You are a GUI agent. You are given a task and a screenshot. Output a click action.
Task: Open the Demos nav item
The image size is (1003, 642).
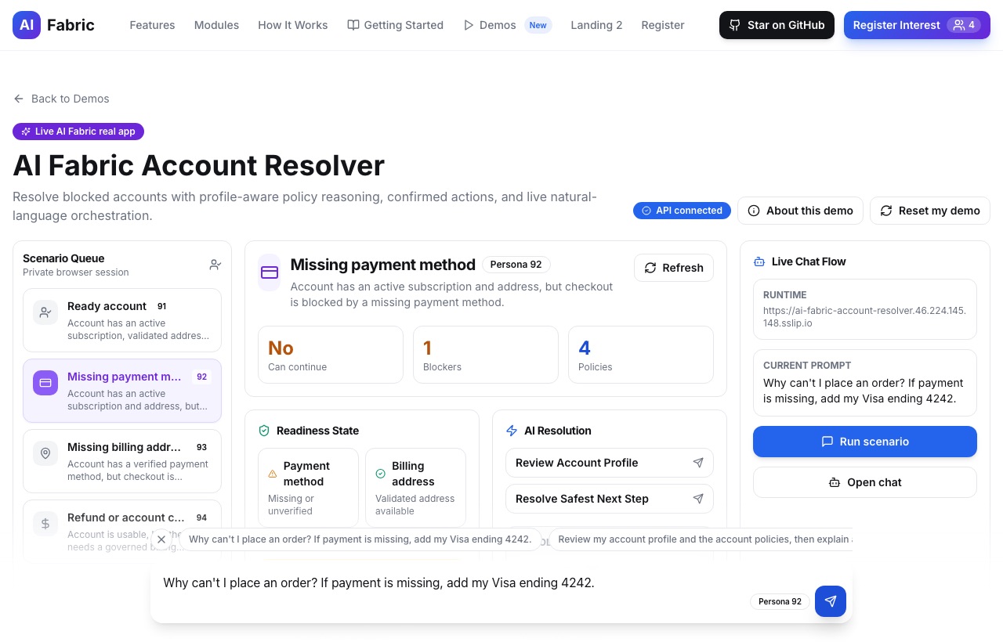click(508, 25)
